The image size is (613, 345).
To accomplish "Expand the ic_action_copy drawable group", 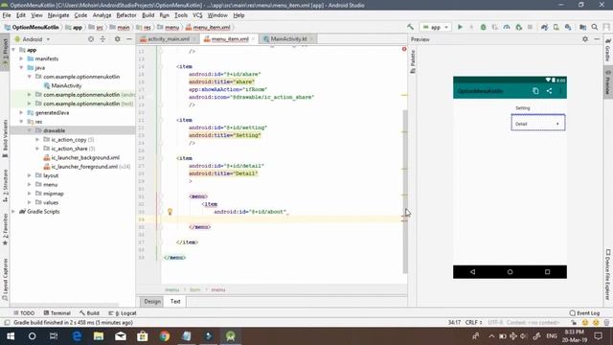I will click(x=37, y=140).
